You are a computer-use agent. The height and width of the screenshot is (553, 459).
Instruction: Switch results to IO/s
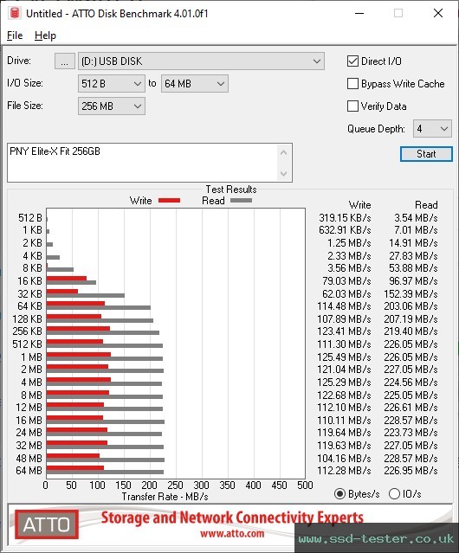click(x=394, y=494)
